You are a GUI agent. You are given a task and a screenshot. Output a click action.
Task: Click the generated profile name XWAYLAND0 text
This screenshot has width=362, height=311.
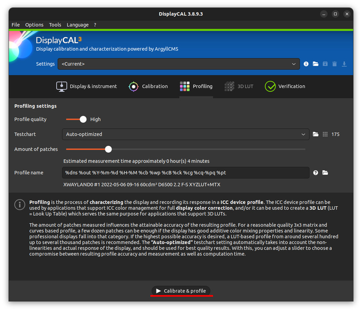pyautogui.click(x=142, y=185)
